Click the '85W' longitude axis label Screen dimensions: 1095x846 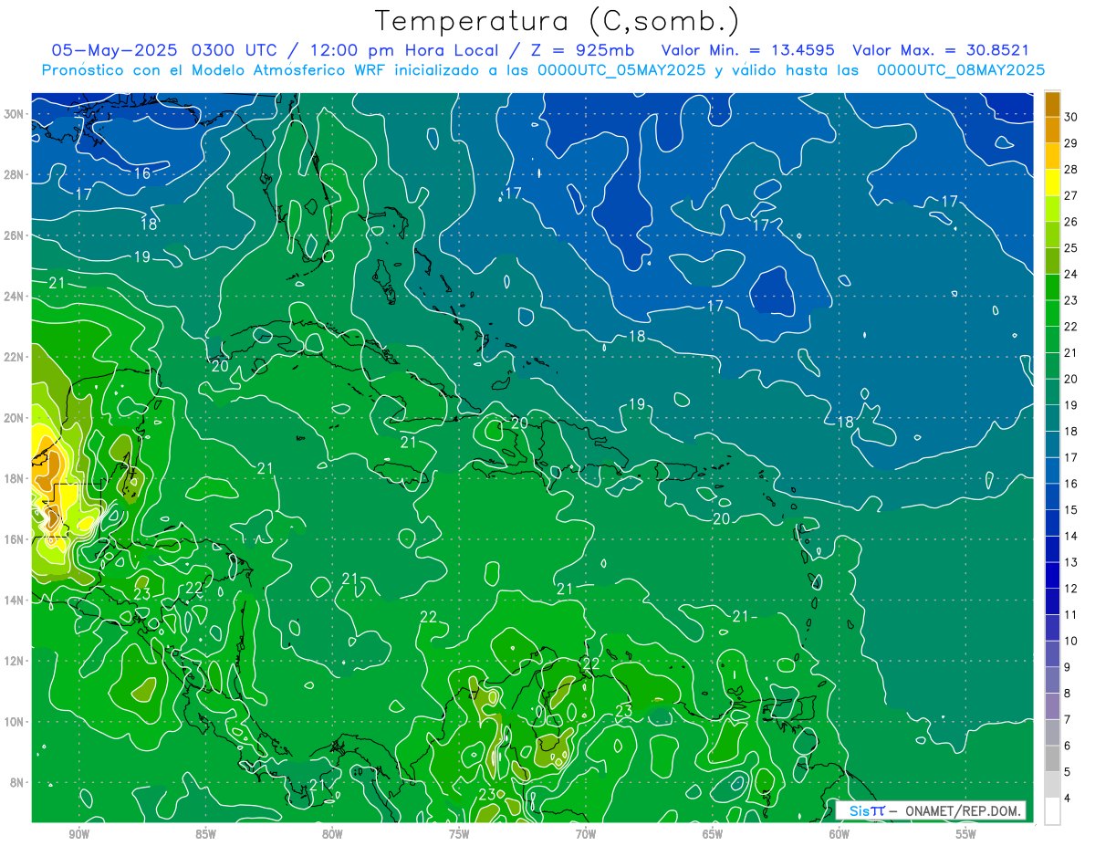click(x=205, y=833)
